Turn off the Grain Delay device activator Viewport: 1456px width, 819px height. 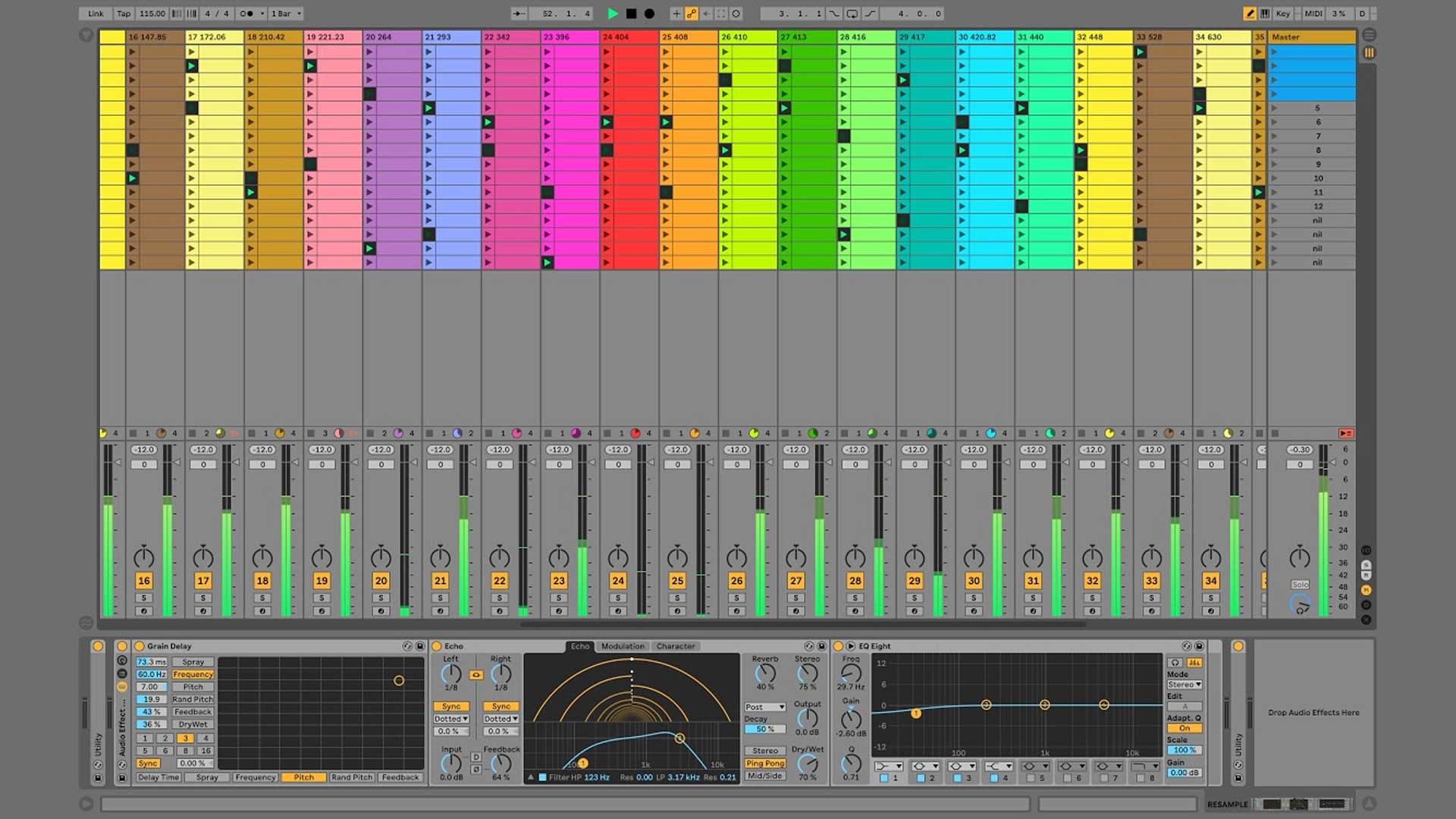[x=140, y=646]
